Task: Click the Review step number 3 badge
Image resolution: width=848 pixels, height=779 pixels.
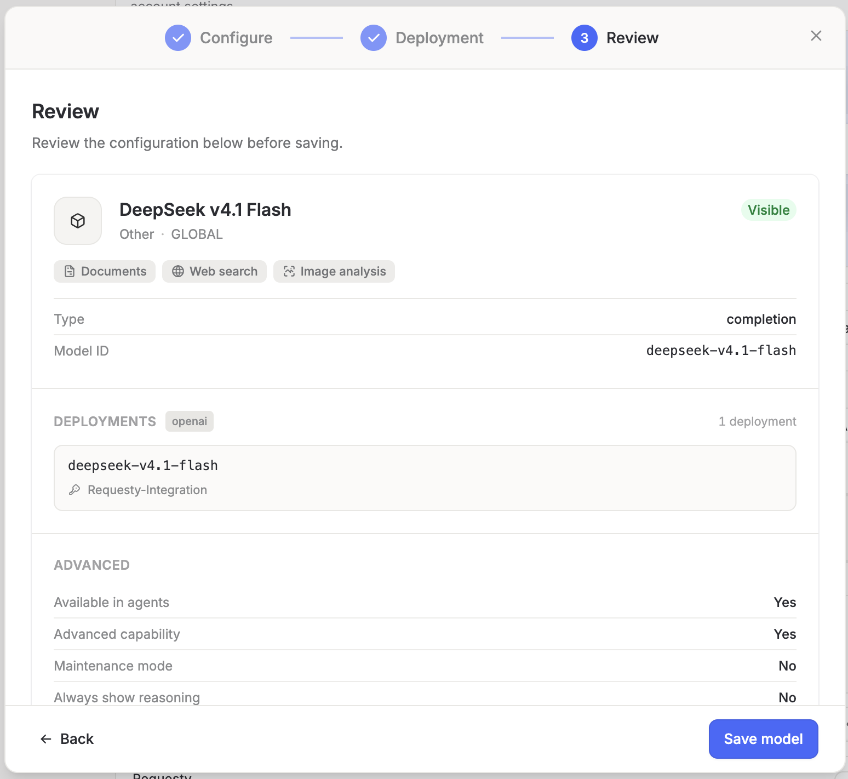Action: (585, 38)
